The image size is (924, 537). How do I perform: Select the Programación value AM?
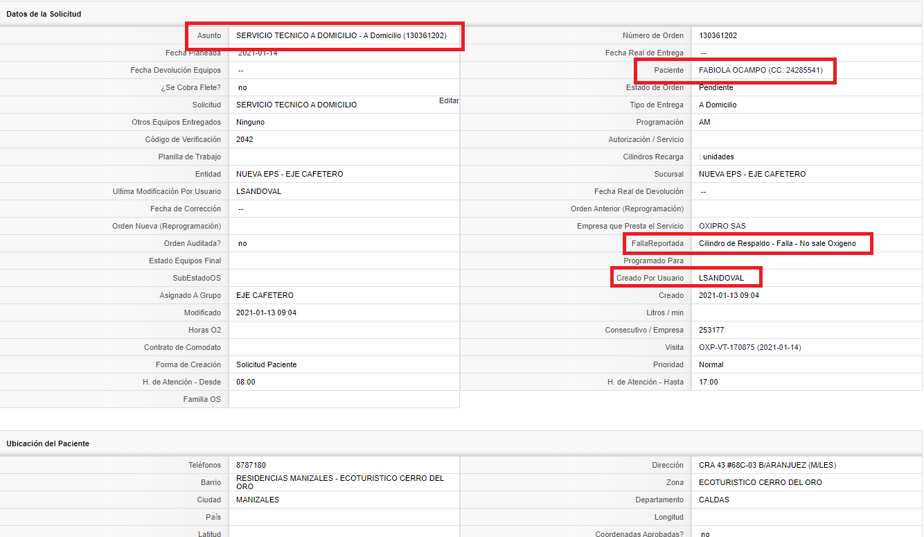point(704,122)
